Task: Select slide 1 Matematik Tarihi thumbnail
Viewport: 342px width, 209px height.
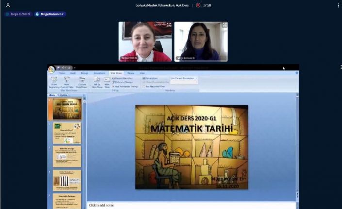Action: [67, 109]
